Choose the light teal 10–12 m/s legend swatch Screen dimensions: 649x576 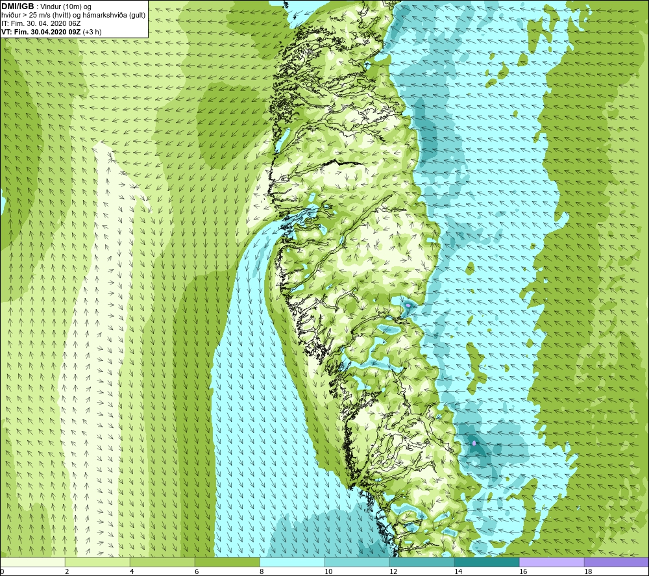357,562
